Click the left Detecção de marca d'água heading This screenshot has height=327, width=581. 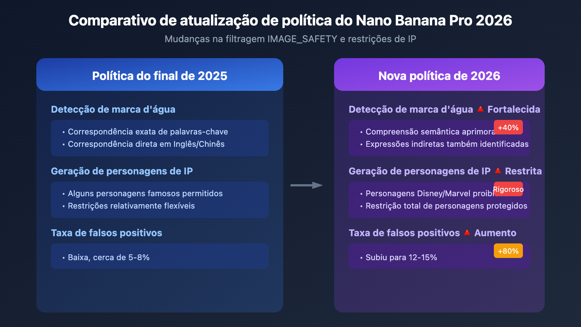point(113,109)
